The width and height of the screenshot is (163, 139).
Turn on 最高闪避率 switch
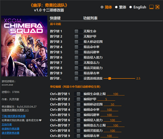[x=79, y=52]
